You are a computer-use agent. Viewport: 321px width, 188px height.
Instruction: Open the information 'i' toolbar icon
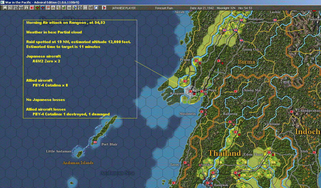pos(27,8)
